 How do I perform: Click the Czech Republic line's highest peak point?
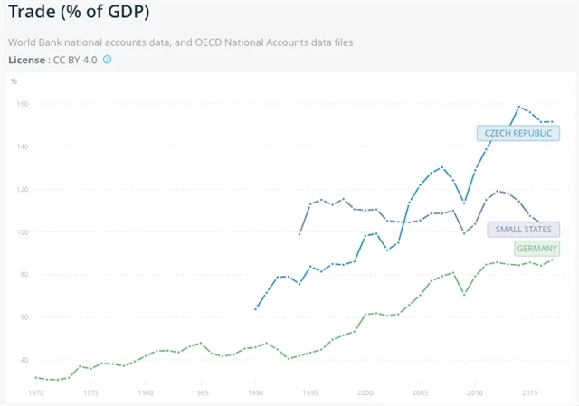(519, 107)
